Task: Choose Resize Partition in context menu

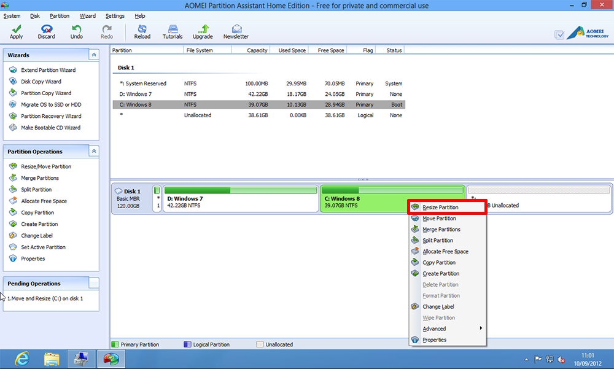Action: click(x=448, y=208)
